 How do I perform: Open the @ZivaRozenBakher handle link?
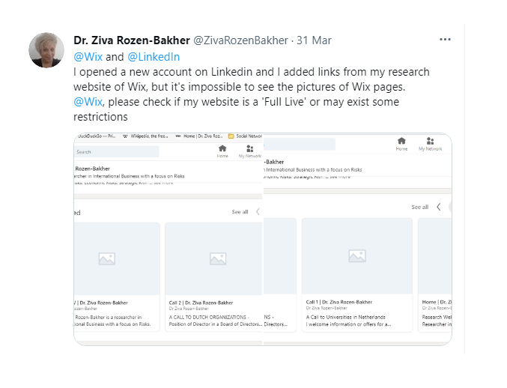click(x=240, y=40)
